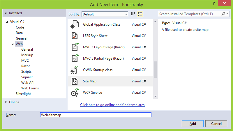The image size is (233, 131).
Task: Choose the Site Map template
Action: click(110, 81)
